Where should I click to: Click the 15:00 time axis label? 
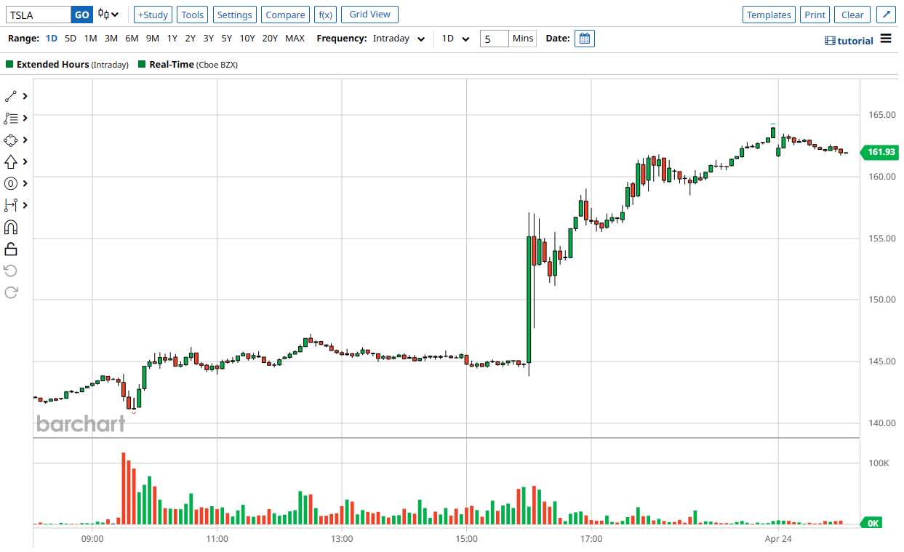[x=467, y=539]
